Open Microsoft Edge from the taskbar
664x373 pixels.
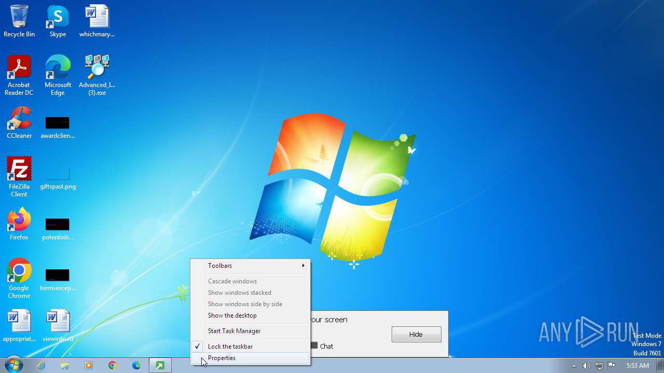[x=136, y=365]
